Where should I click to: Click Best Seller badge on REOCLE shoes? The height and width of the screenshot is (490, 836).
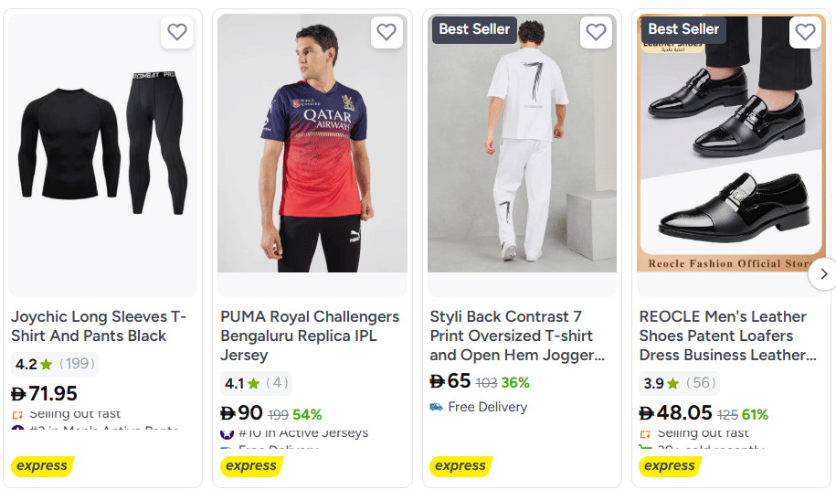[683, 29]
